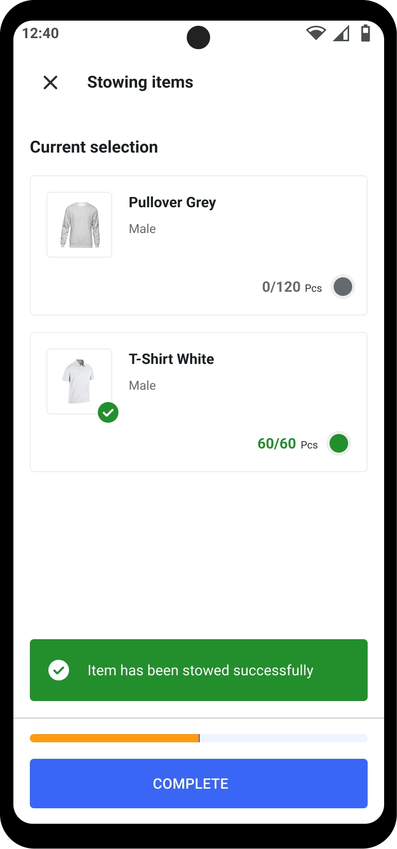Select the T-Shirt White item title
Image resolution: width=397 pixels, height=849 pixels.
tap(171, 359)
